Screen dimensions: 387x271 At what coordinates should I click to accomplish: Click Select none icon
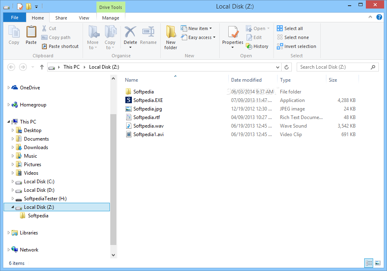point(280,37)
